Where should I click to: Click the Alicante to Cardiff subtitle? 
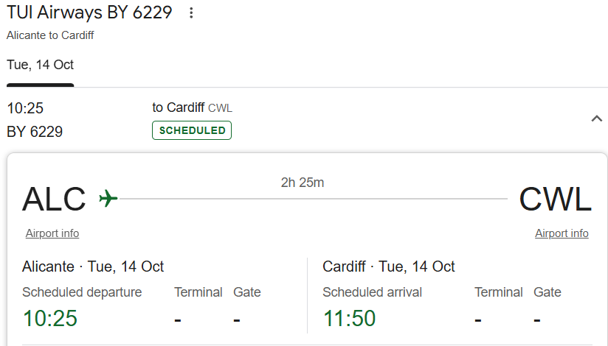(50, 35)
